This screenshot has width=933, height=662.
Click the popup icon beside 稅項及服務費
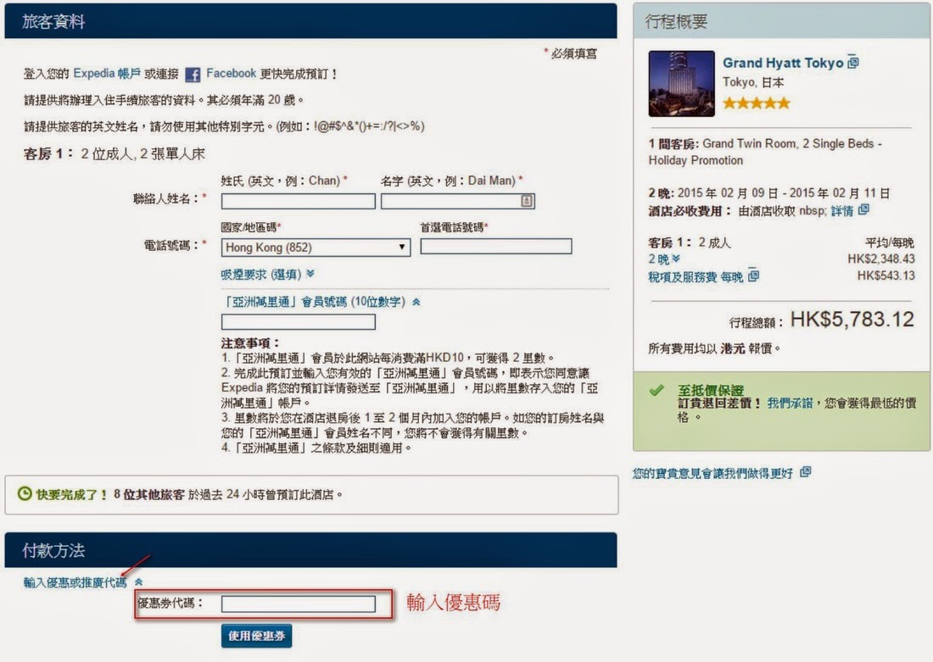tap(753, 276)
